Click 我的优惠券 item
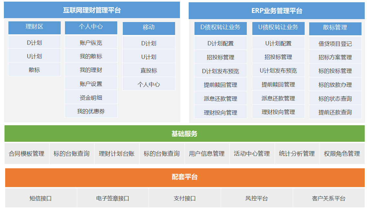 (91, 111)
